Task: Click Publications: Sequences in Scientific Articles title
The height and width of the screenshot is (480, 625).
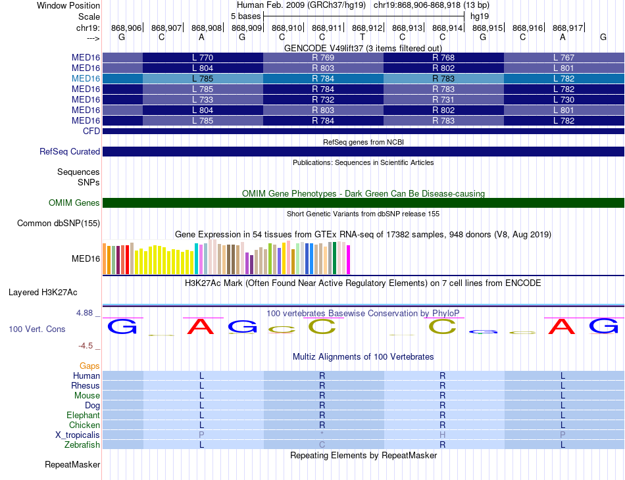Action: pos(363,162)
